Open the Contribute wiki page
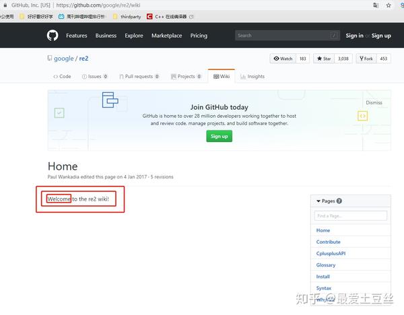Viewport: 404px width, 315px height. (329, 242)
